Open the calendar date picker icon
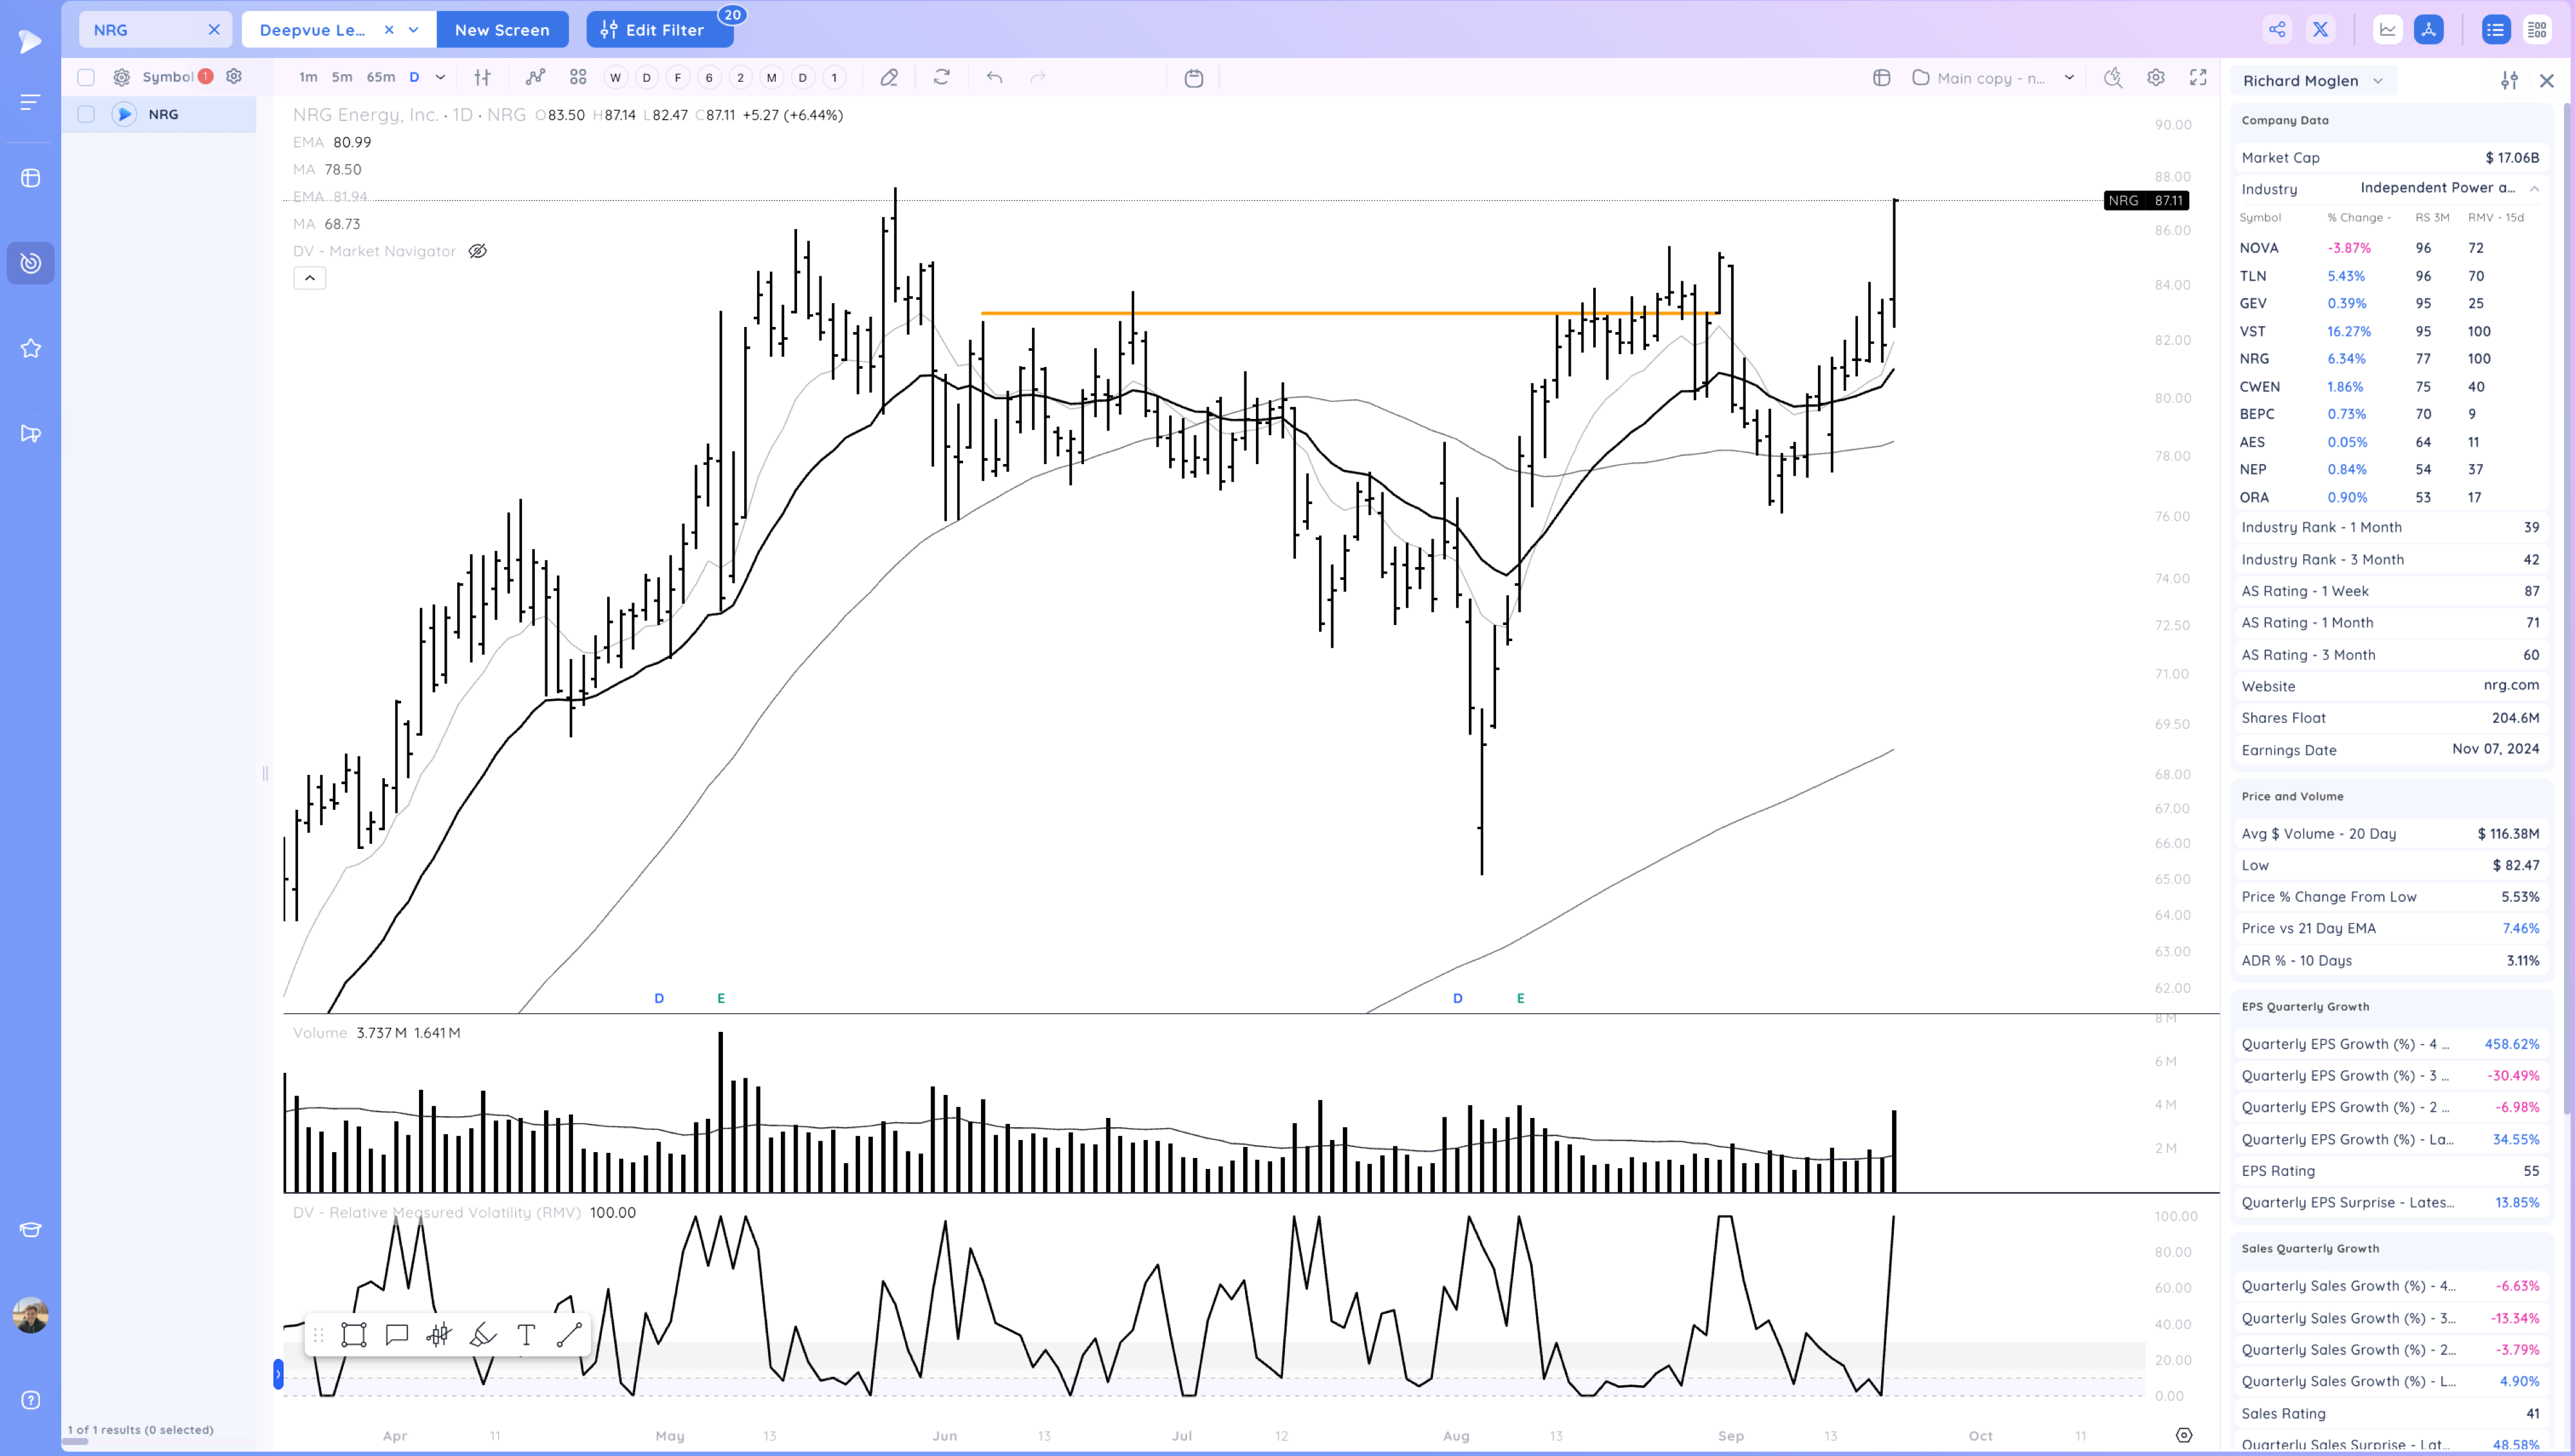 [x=1193, y=78]
